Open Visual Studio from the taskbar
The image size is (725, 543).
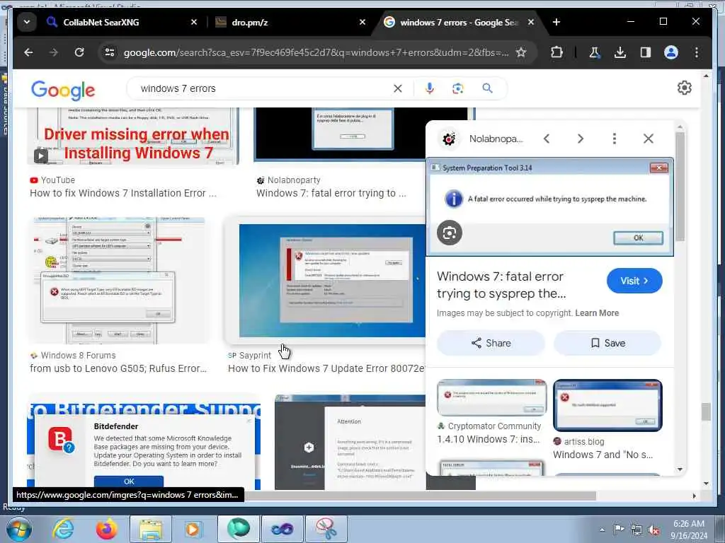coord(282,529)
